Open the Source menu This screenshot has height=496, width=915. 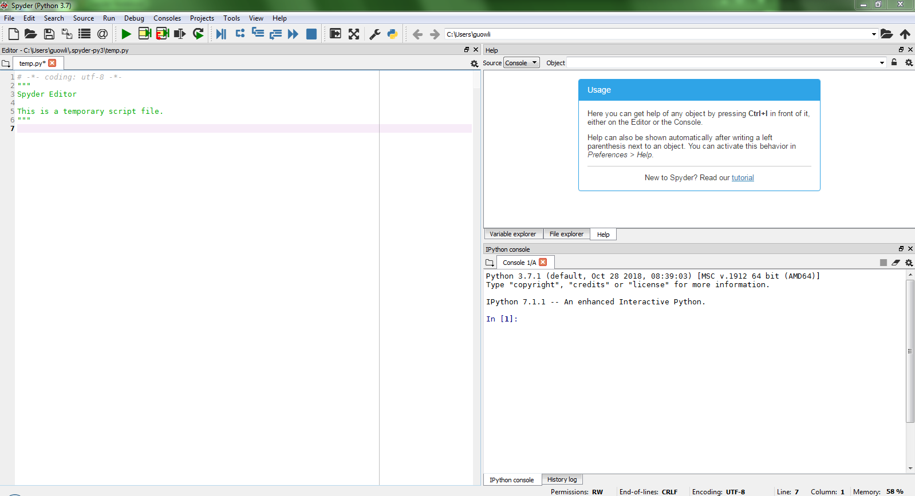pos(84,18)
